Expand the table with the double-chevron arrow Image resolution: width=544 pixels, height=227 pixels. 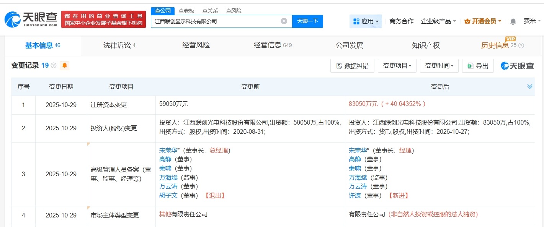click(x=530, y=86)
